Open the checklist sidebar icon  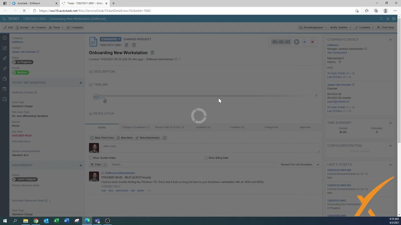[5, 99]
